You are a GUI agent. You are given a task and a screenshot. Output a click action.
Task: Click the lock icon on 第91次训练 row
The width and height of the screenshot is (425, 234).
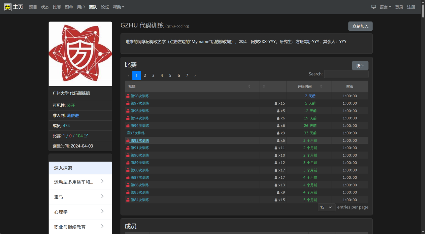[x=128, y=148]
